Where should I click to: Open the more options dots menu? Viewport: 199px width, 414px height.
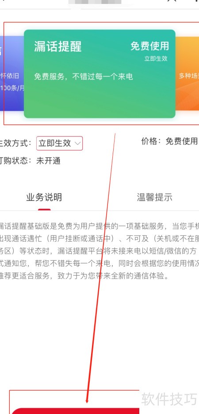click(195, 1)
